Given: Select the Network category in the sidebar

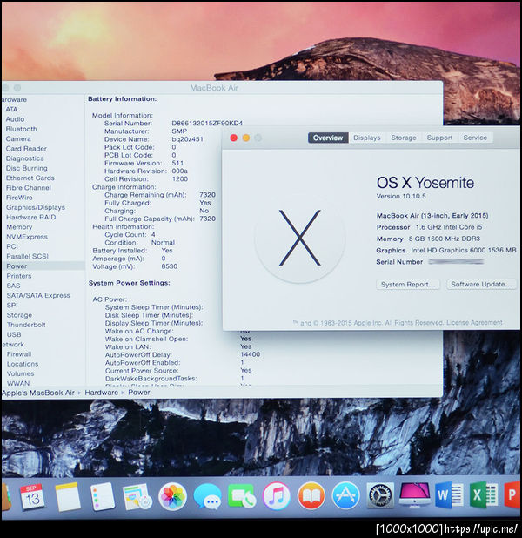Looking at the screenshot, I should click(x=13, y=345).
